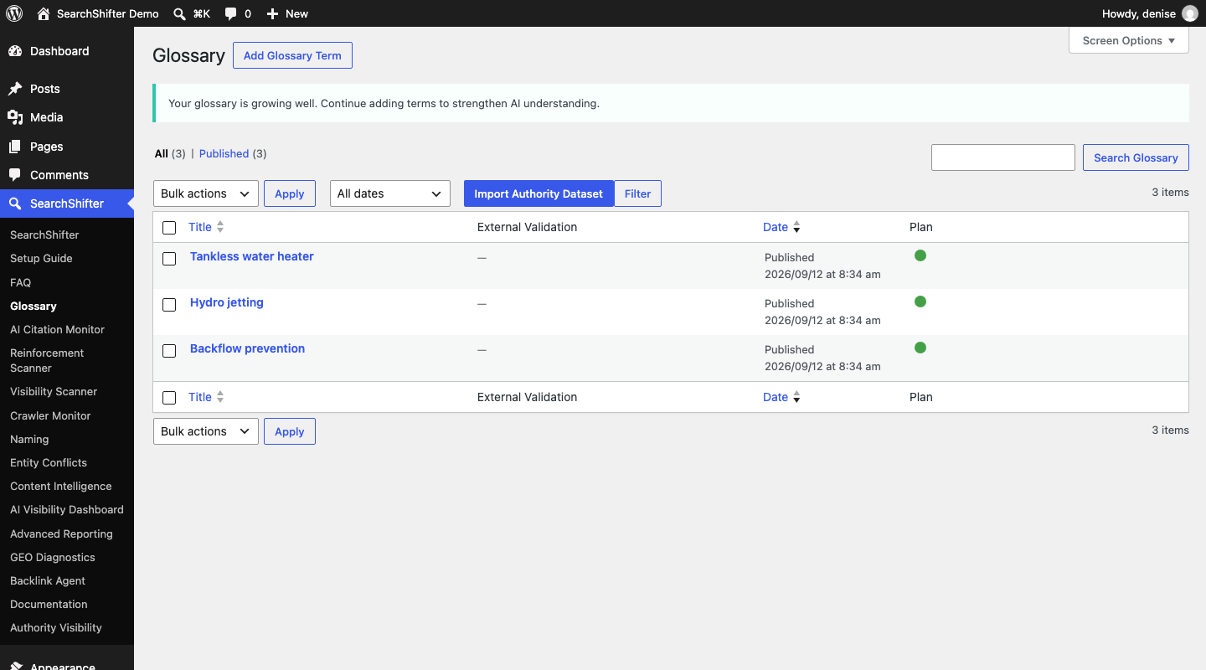Screen dimensions: 1206x670
Task: Sort by Date in the footer header
Action: tap(781, 397)
